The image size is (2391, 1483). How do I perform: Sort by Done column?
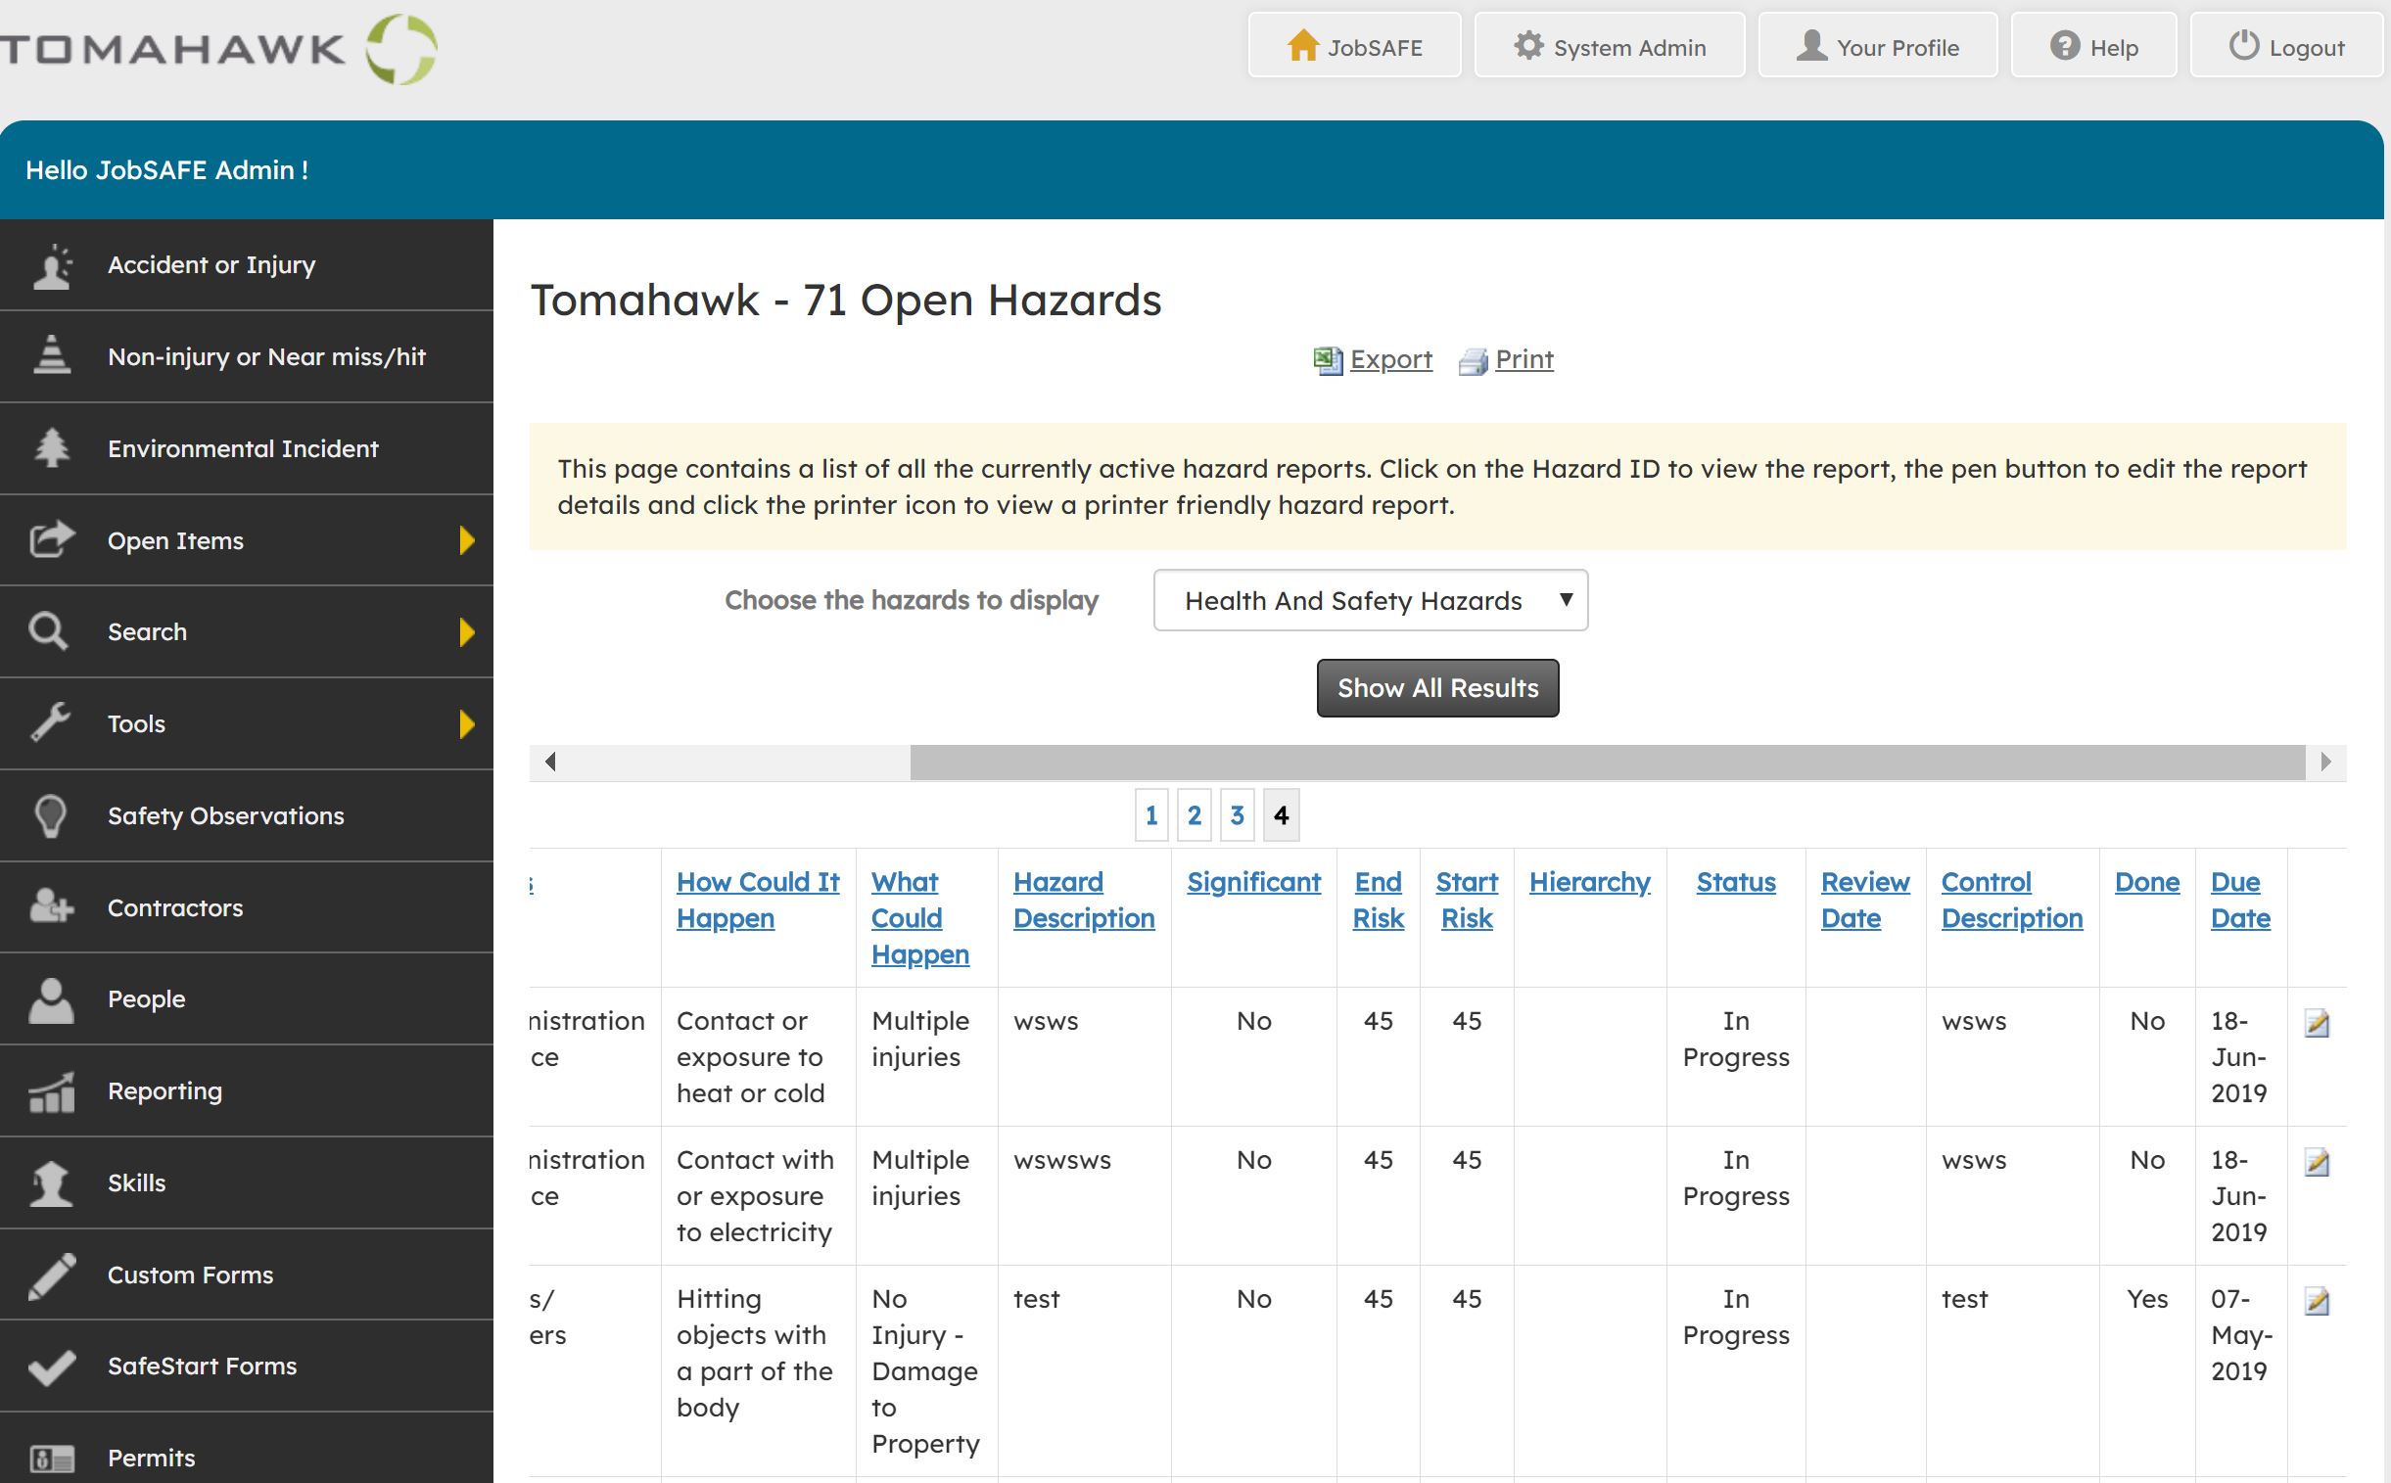coord(2146,882)
